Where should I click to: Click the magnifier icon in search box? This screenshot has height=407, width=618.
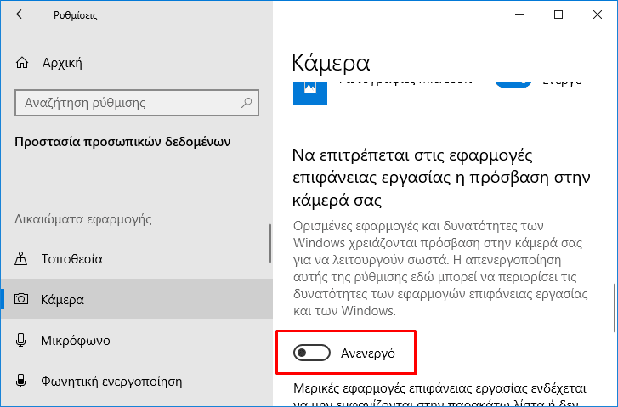coord(247,103)
